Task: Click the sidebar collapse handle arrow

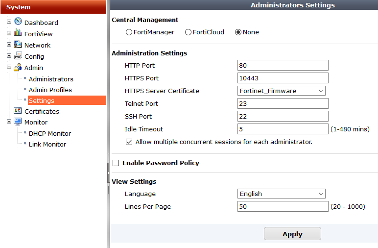Action: (x=108, y=173)
